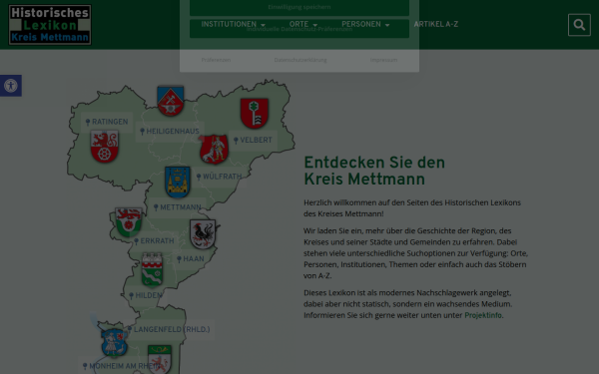599x374 pixels.
Task: Select the Heiligenhaus coat of arms
Action: (171, 101)
